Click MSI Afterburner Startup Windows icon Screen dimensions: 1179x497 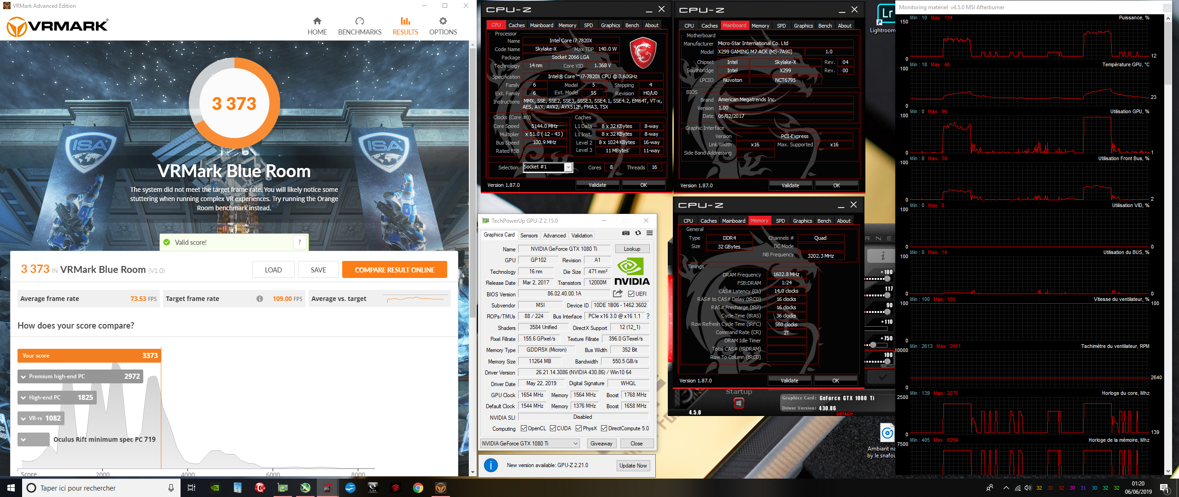[x=739, y=403]
